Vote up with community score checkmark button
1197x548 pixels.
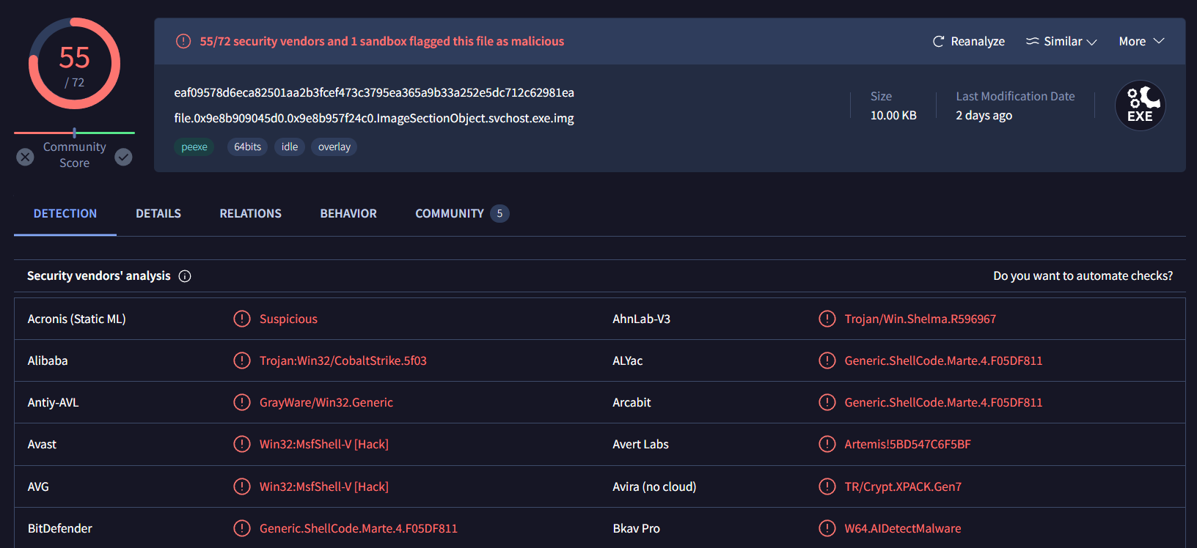123,157
